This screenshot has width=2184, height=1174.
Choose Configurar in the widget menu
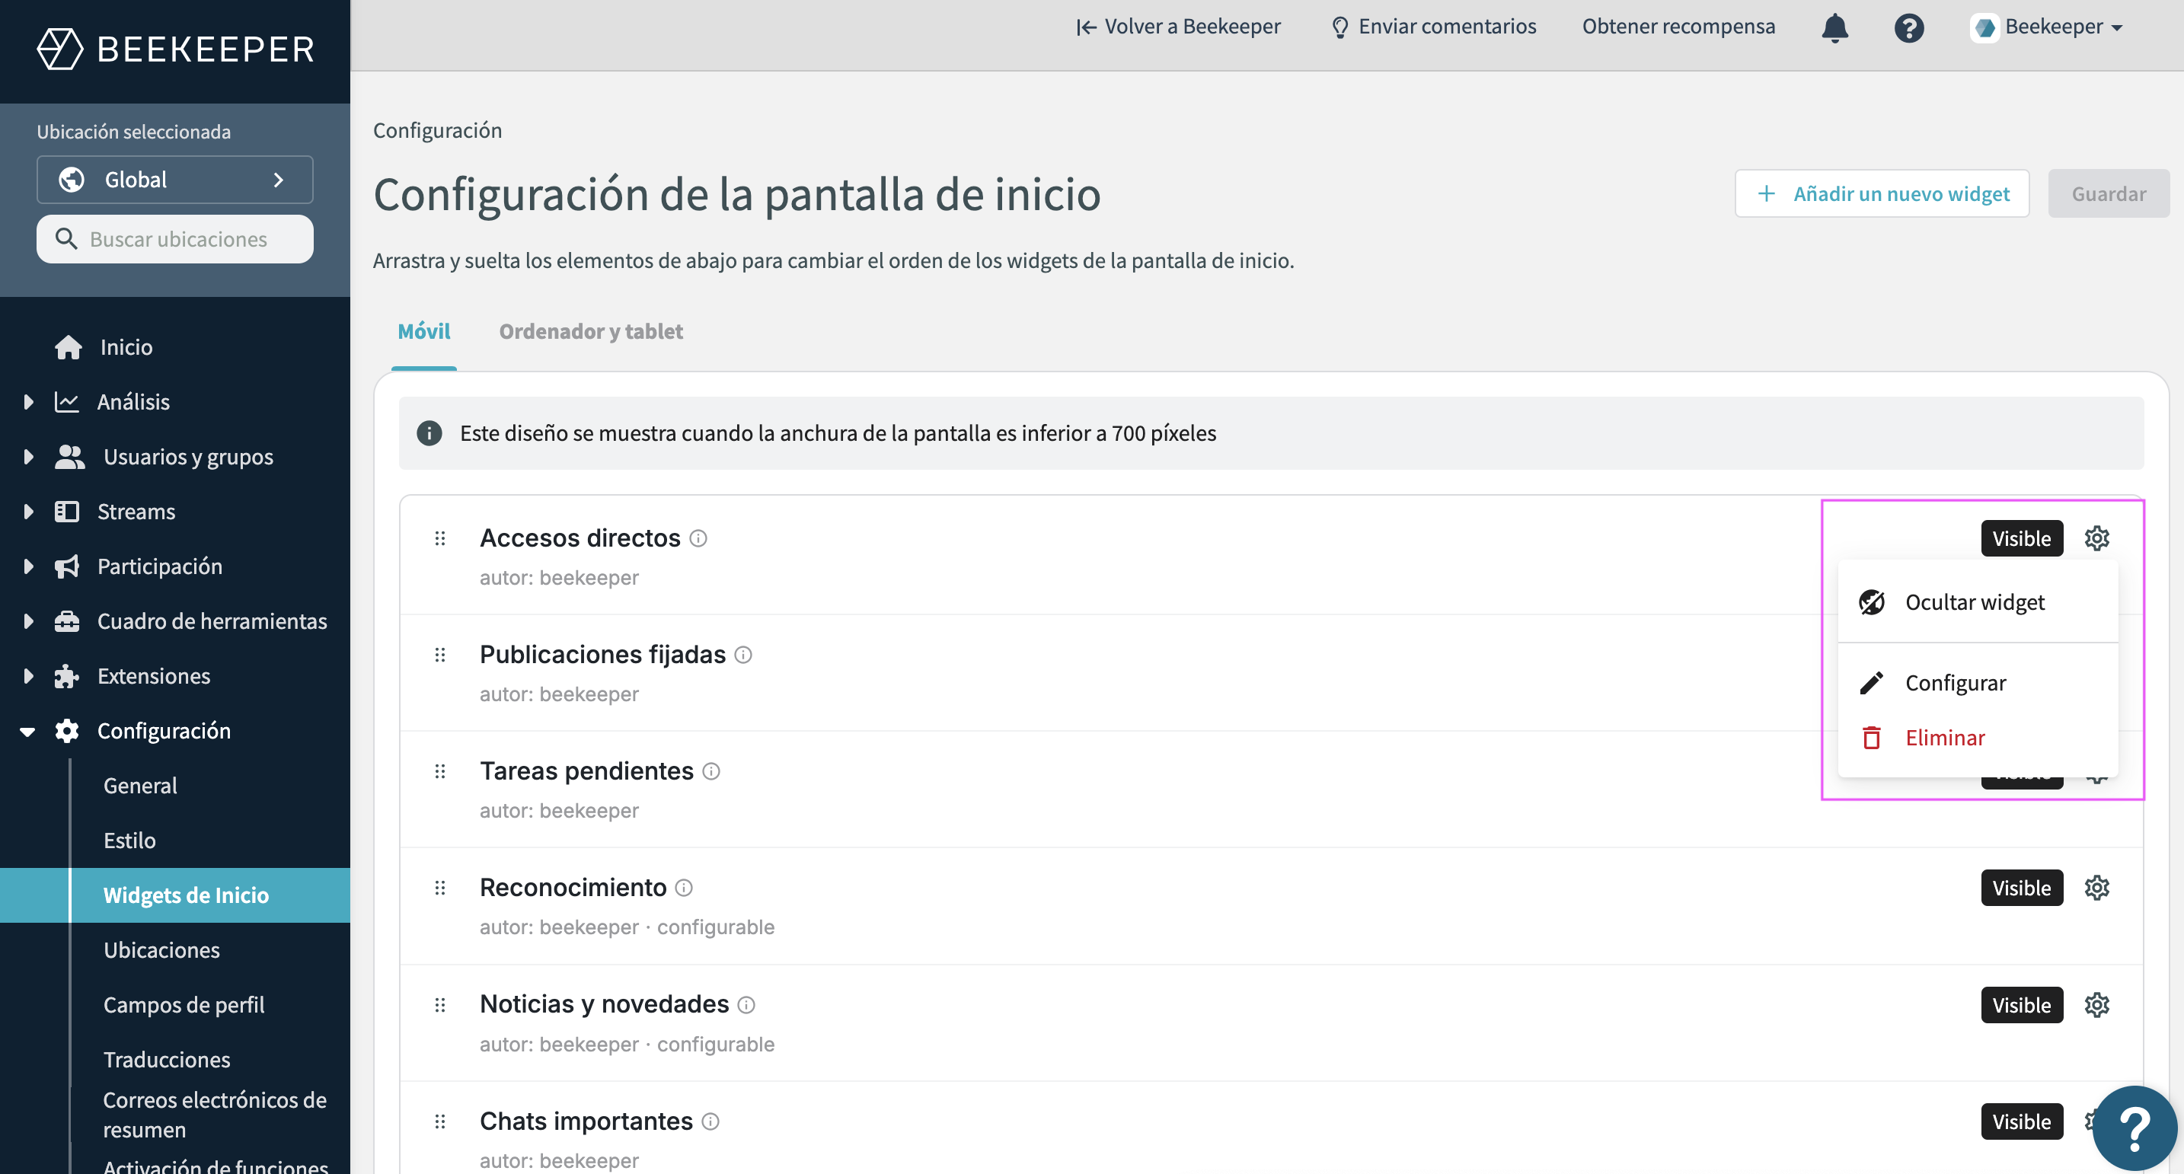point(1977,682)
